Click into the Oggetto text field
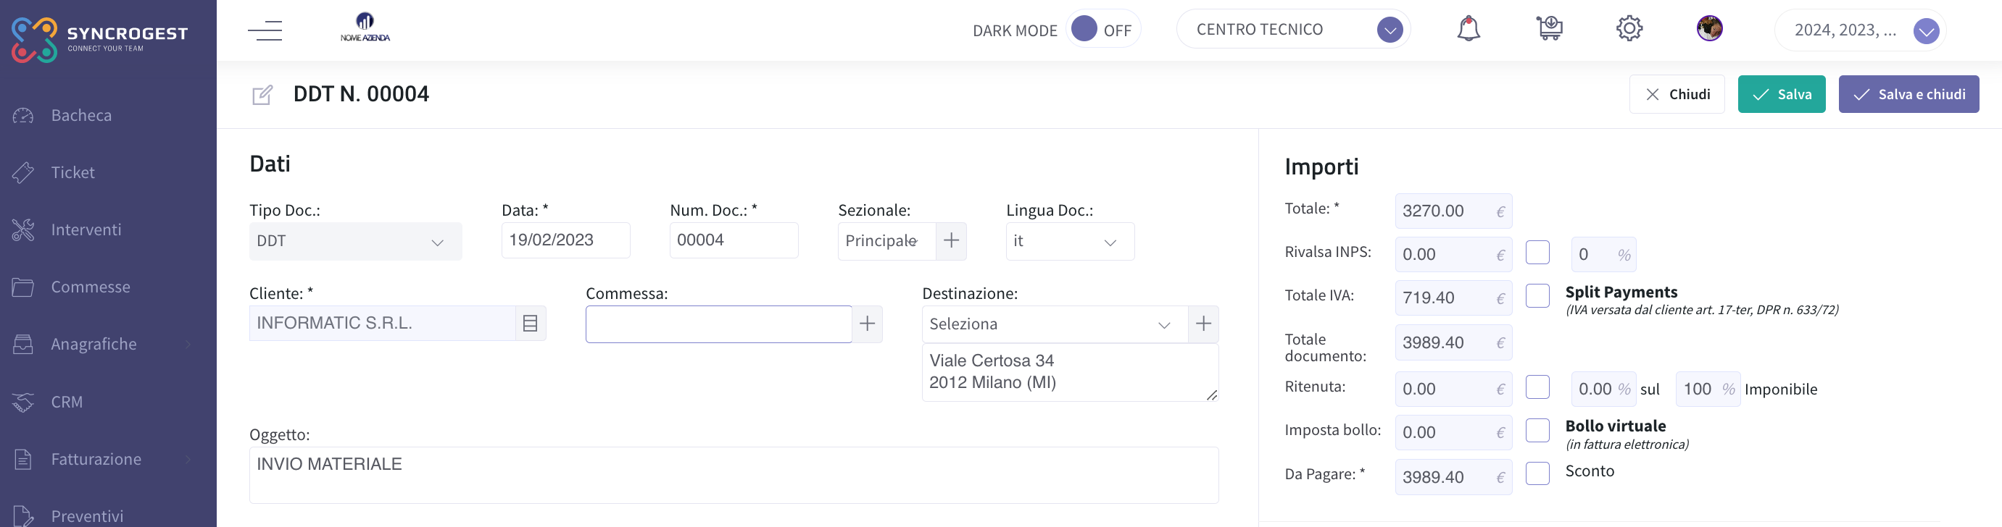 pos(734,475)
